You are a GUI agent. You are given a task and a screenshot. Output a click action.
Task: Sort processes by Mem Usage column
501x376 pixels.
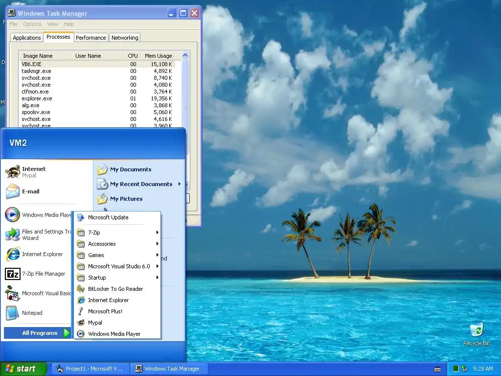[x=158, y=56]
